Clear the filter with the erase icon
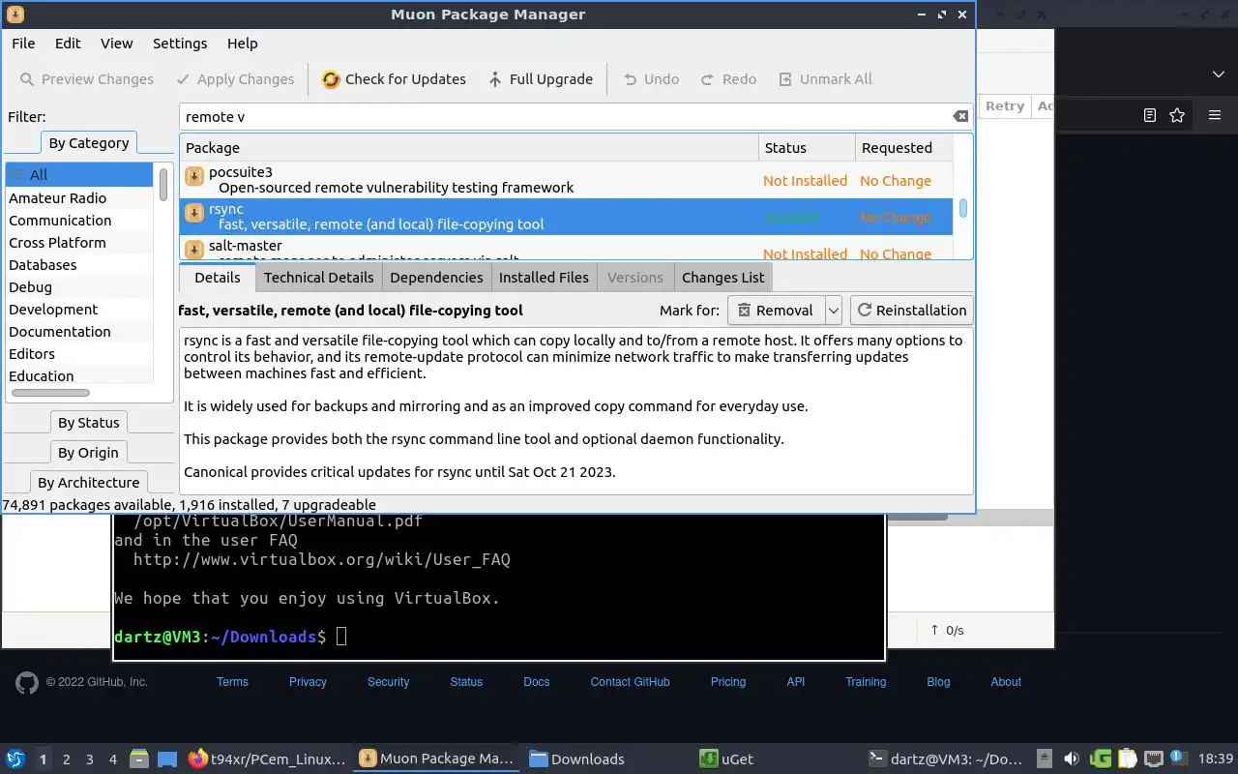The width and height of the screenshot is (1238, 774). 960,116
